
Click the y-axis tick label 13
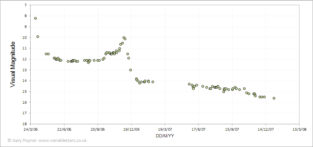25,70
